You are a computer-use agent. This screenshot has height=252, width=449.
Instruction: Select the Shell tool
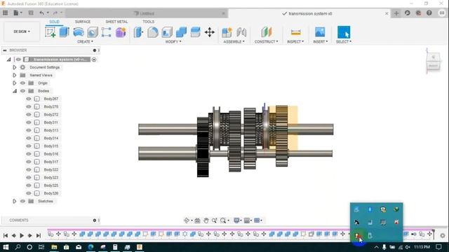coord(167,32)
